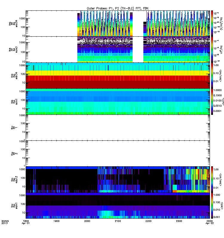Click the "hhmm" axis caption
Screen dimensions: 224x238
click(5, 221)
